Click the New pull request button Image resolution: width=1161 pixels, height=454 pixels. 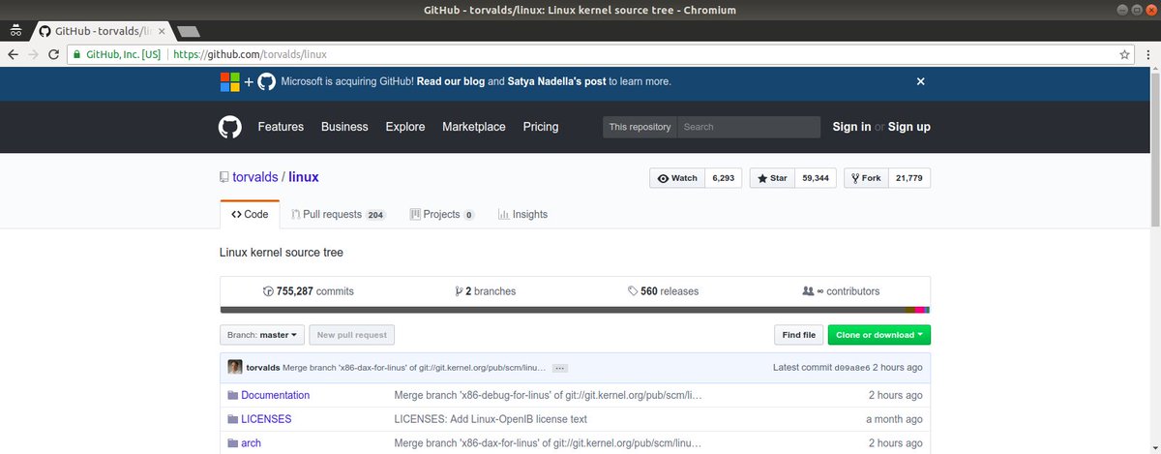click(352, 335)
